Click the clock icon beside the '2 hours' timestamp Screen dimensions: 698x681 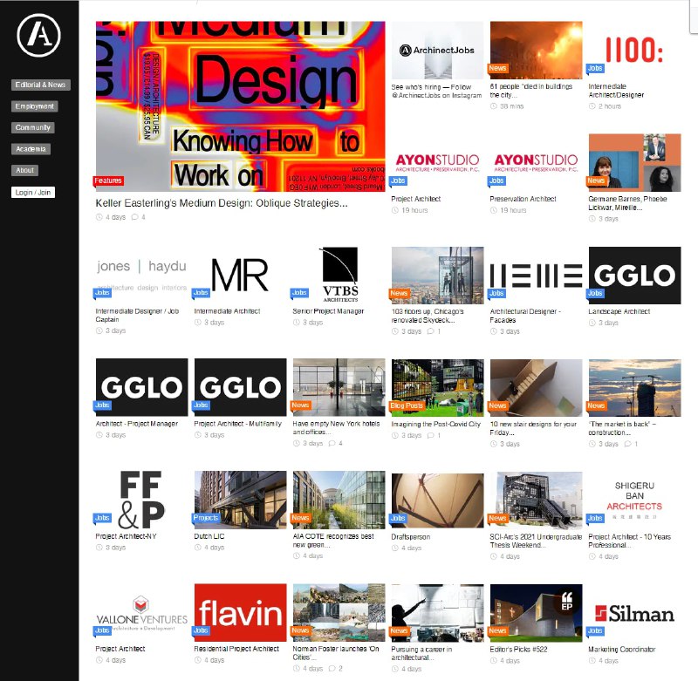point(593,106)
